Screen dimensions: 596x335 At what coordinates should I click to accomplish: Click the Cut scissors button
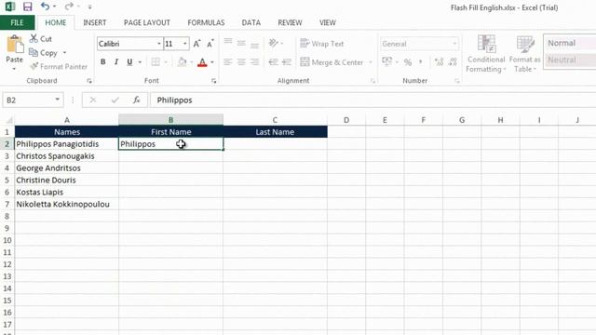(41, 39)
